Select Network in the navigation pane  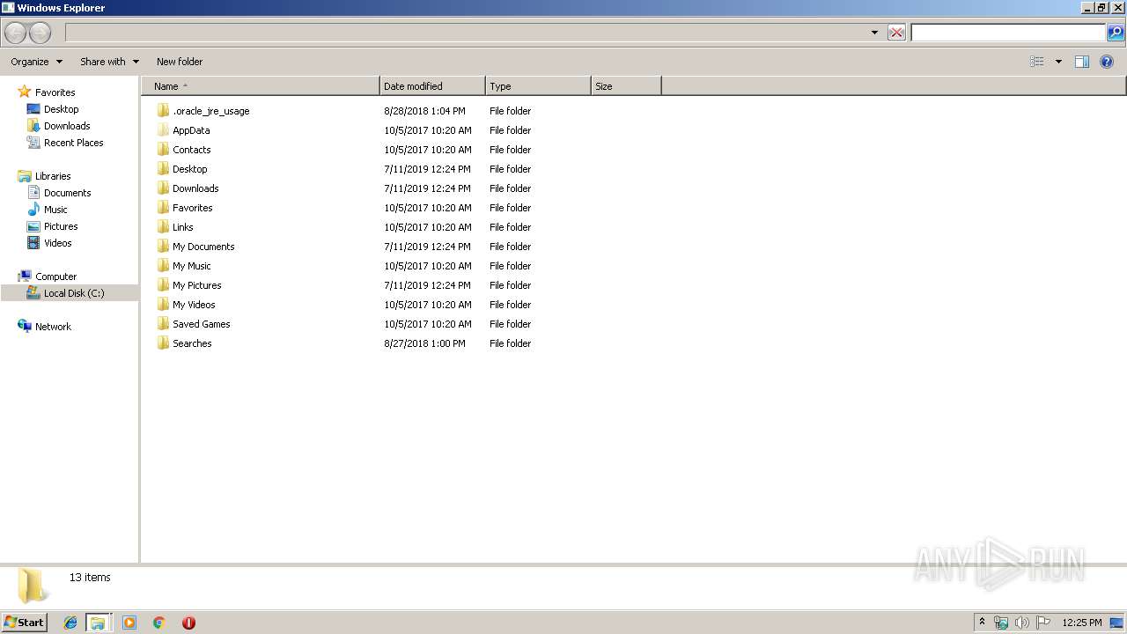(44, 327)
